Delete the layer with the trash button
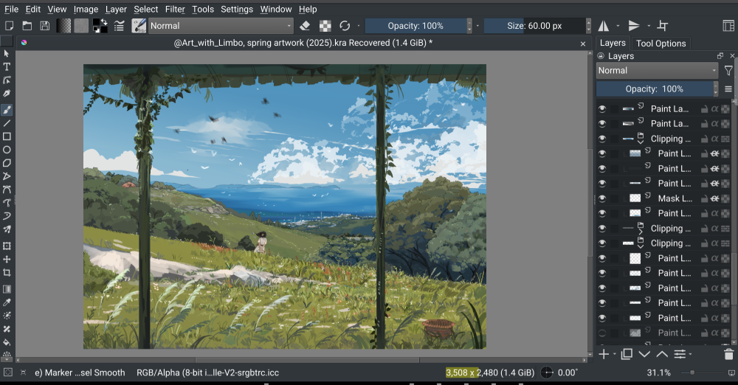This screenshot has width=738, height=385. coord(728,355)
